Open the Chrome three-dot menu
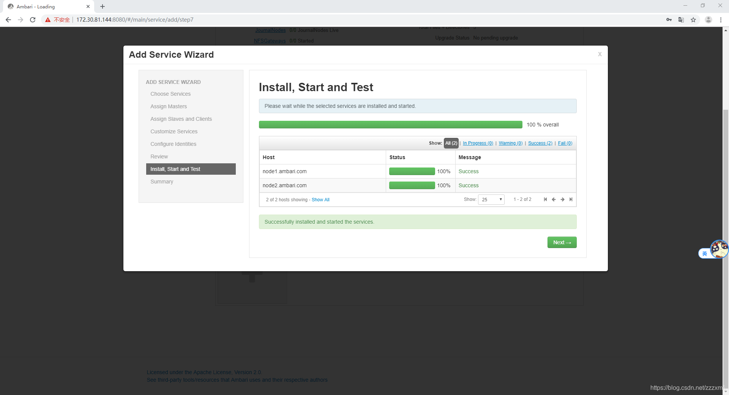 [x=721, y=20]
